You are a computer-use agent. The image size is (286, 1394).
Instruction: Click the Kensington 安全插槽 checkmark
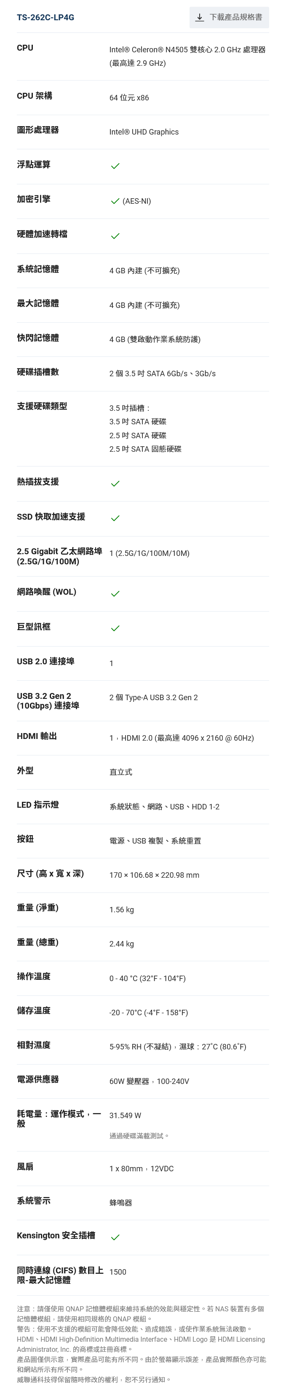pos(115,1237)
